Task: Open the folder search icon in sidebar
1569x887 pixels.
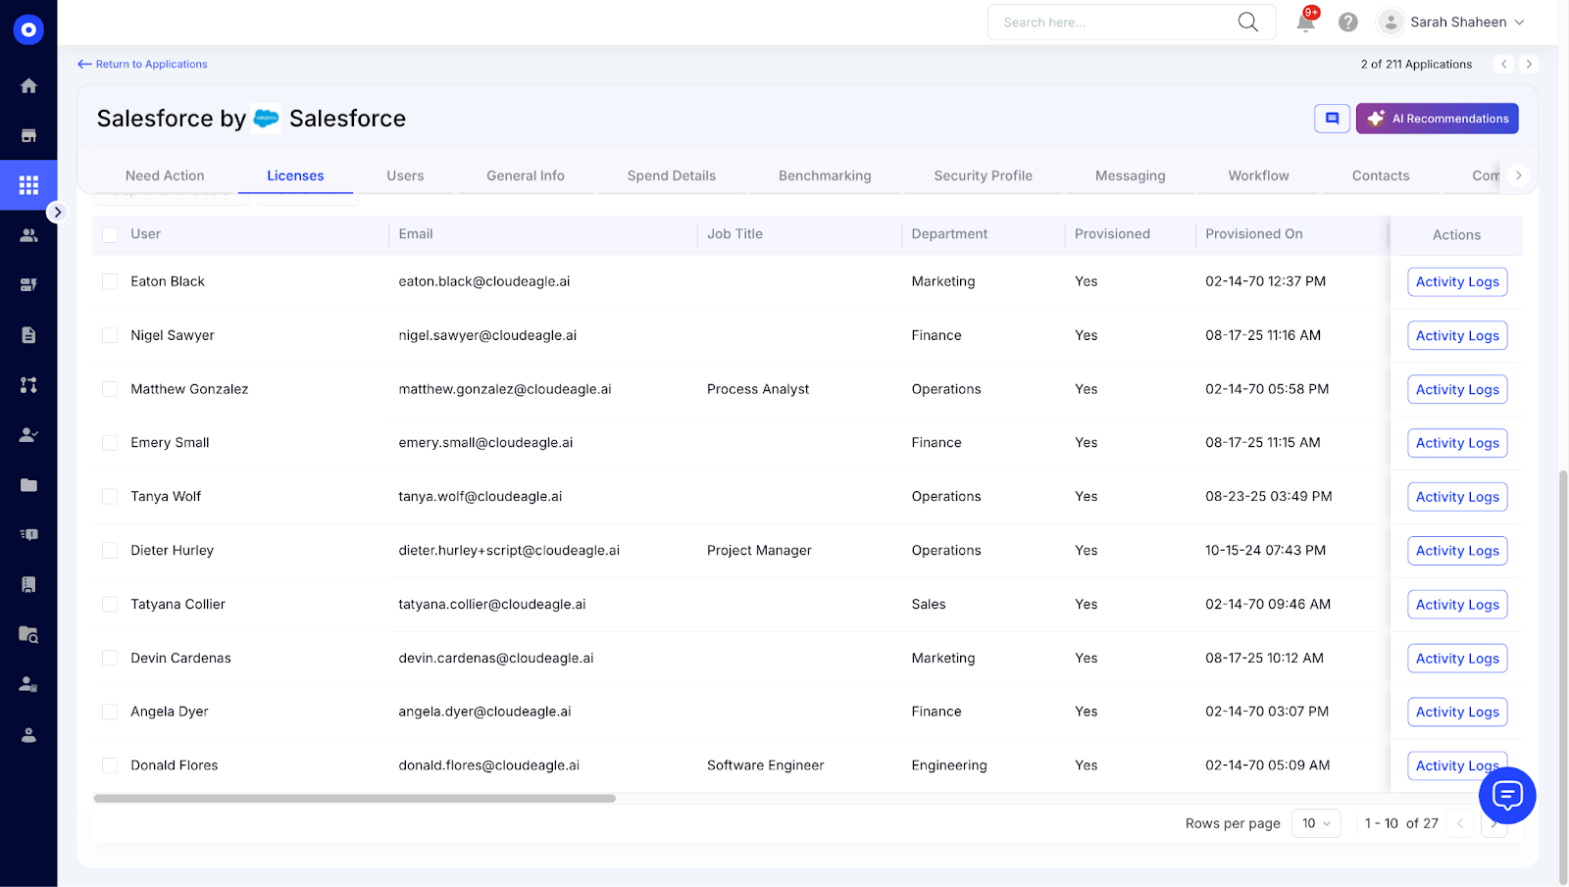Action: pos(28,634)
